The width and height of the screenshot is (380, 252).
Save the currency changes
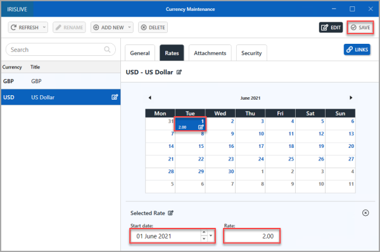click(x=360, y=27)
